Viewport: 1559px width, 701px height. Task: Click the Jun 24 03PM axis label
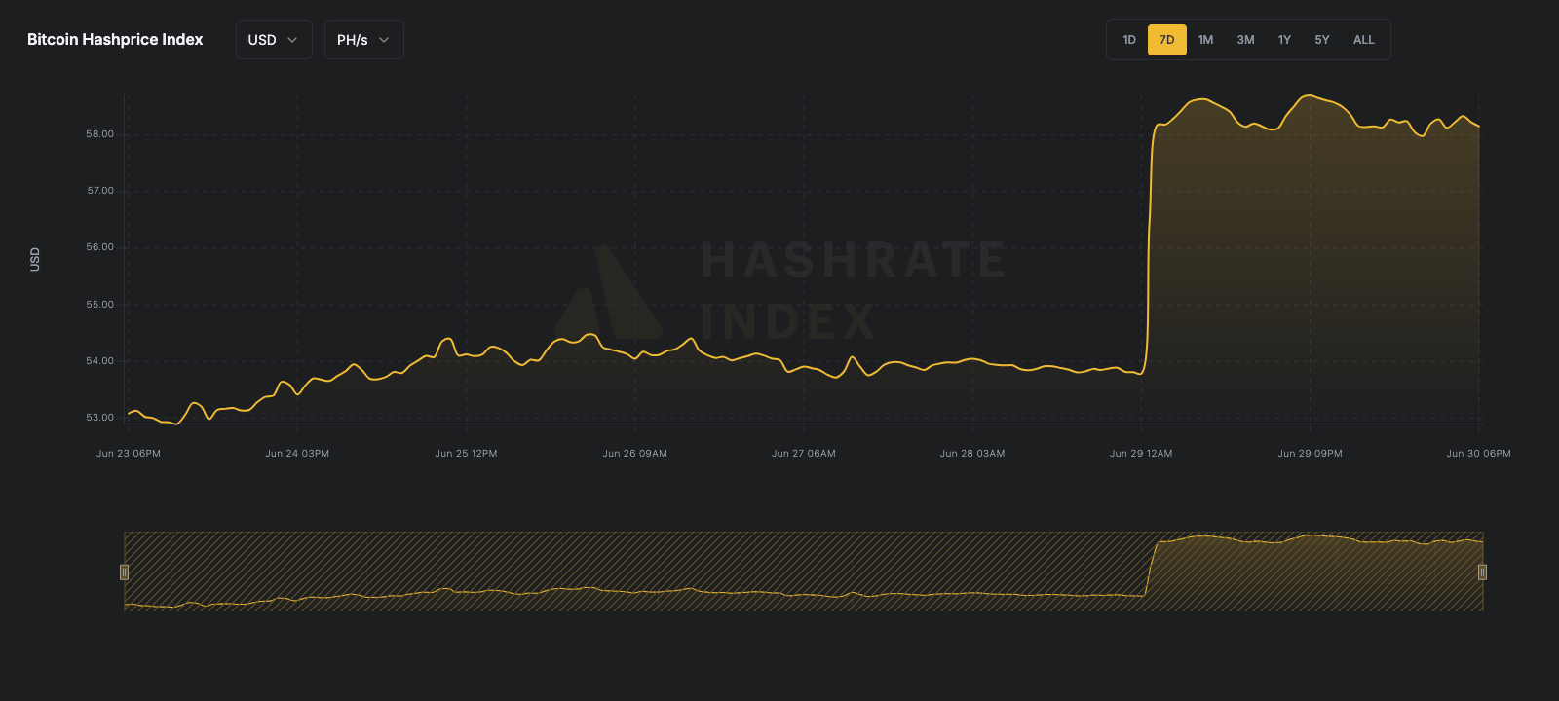click(297, 454)
